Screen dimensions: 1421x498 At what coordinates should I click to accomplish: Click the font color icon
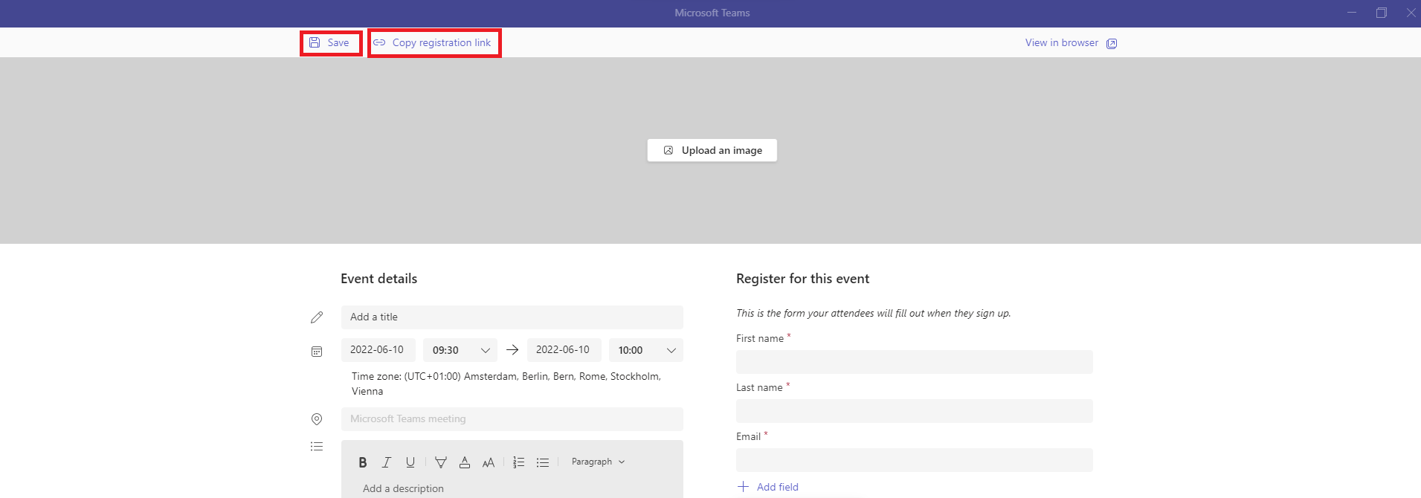point(465,462)
